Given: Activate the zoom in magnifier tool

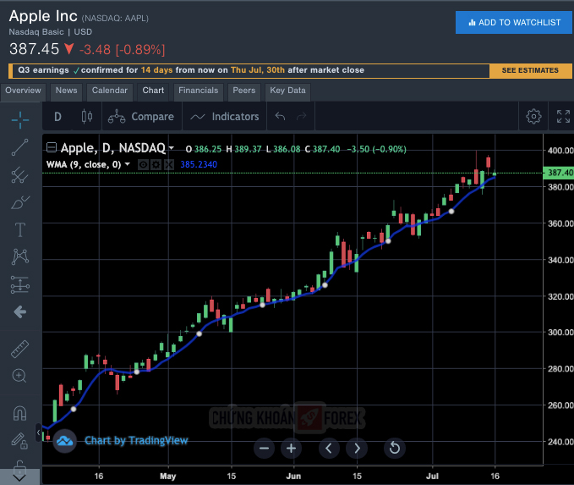Looking at the screenshot, I should click(19, 376).
